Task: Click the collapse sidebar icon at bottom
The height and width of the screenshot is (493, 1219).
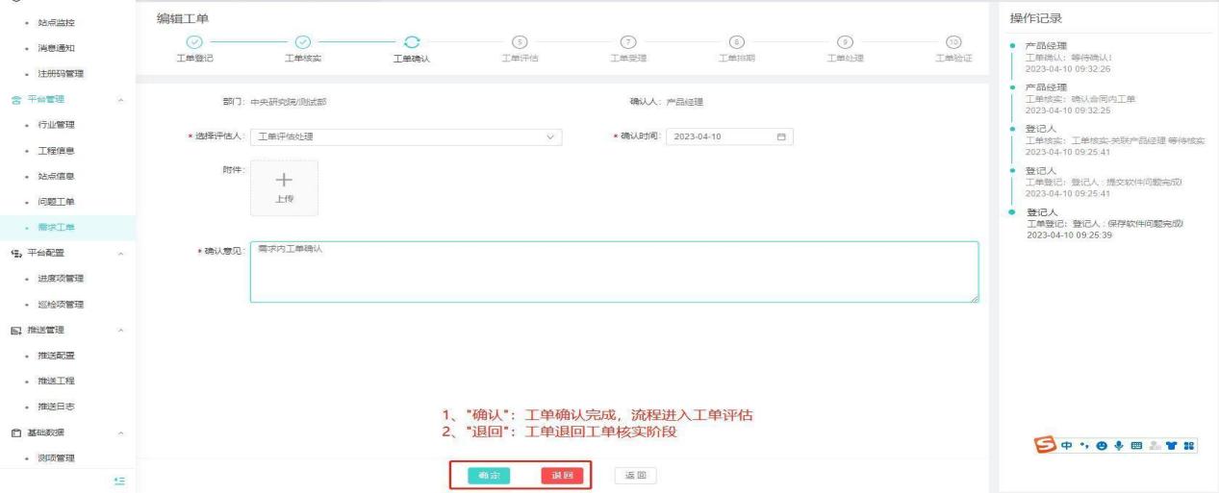Action: (118, 478)
